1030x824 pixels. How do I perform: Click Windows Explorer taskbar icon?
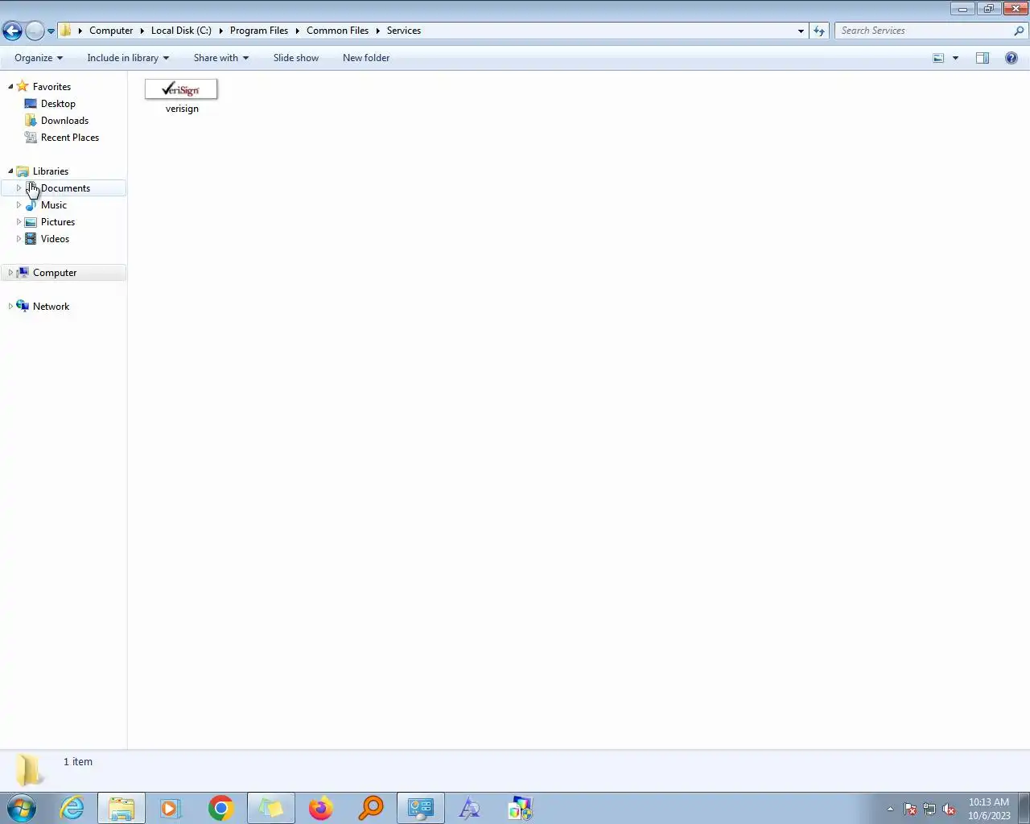122,808
